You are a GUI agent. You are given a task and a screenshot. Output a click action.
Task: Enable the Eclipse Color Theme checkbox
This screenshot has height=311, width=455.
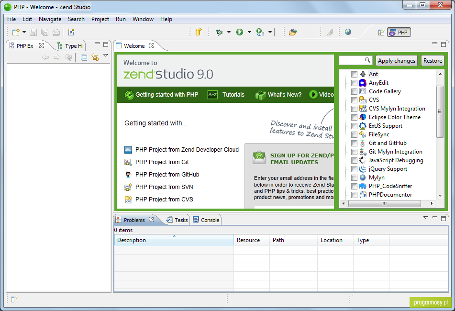pyautogui.click(x=354, y=118)
